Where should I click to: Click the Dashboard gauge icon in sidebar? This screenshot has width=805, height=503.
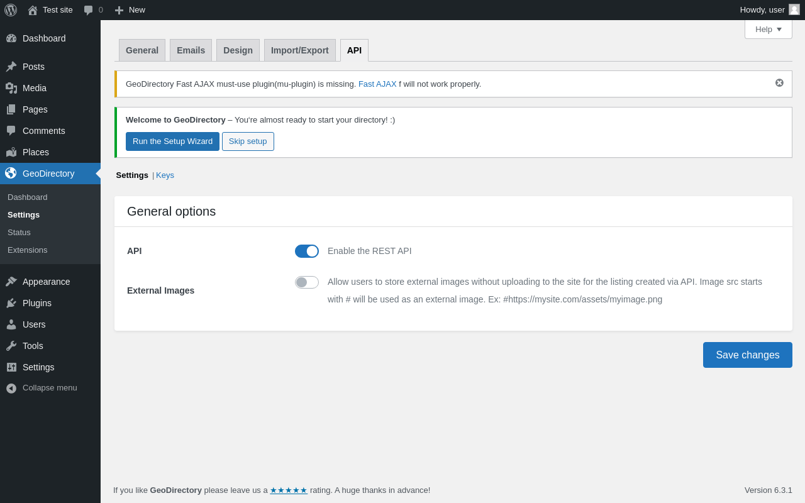11,38
